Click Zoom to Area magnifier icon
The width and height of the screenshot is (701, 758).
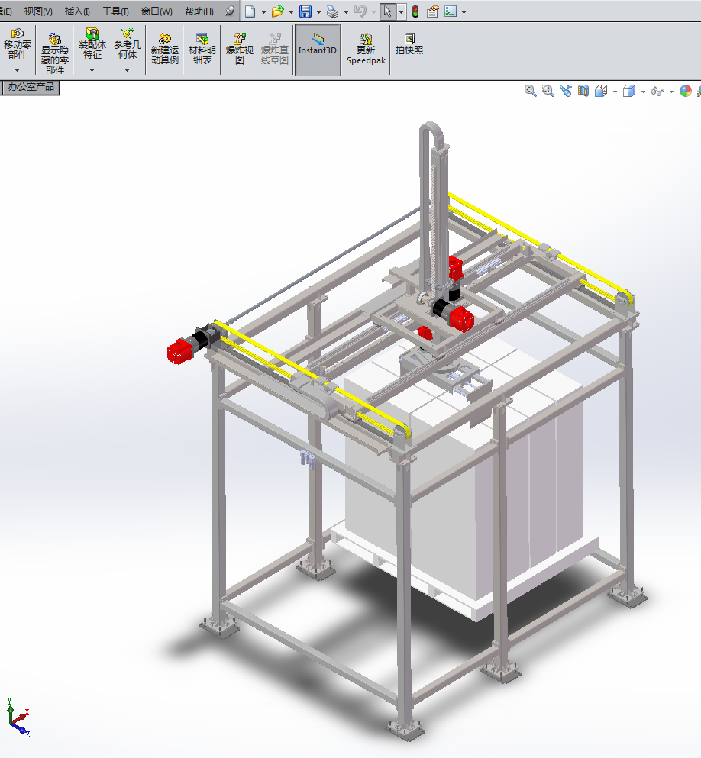548,91
